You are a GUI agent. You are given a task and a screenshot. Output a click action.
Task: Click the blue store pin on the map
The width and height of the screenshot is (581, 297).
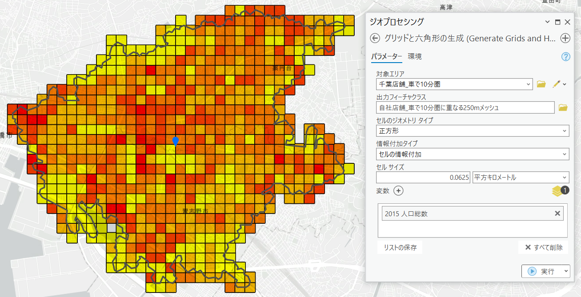pyautogui.click(x=176, y=141)
